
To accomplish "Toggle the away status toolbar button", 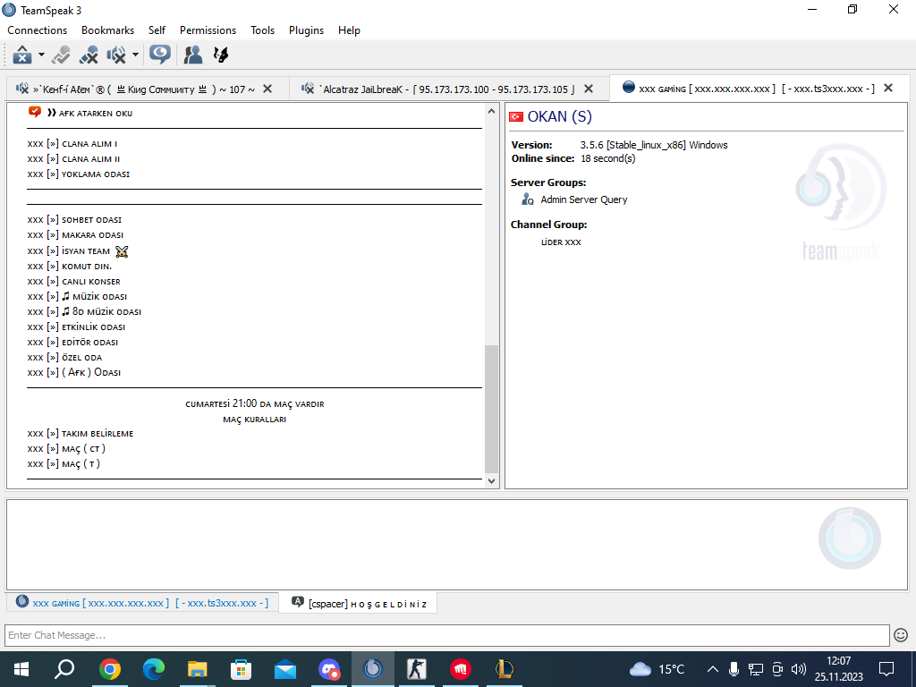I will 22,55.
